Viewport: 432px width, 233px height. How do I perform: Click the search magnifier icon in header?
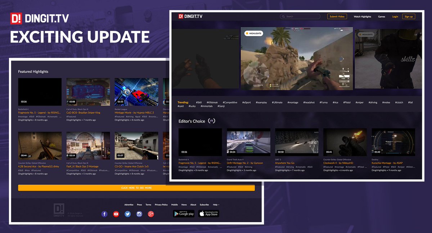click(x=284, y=17)
